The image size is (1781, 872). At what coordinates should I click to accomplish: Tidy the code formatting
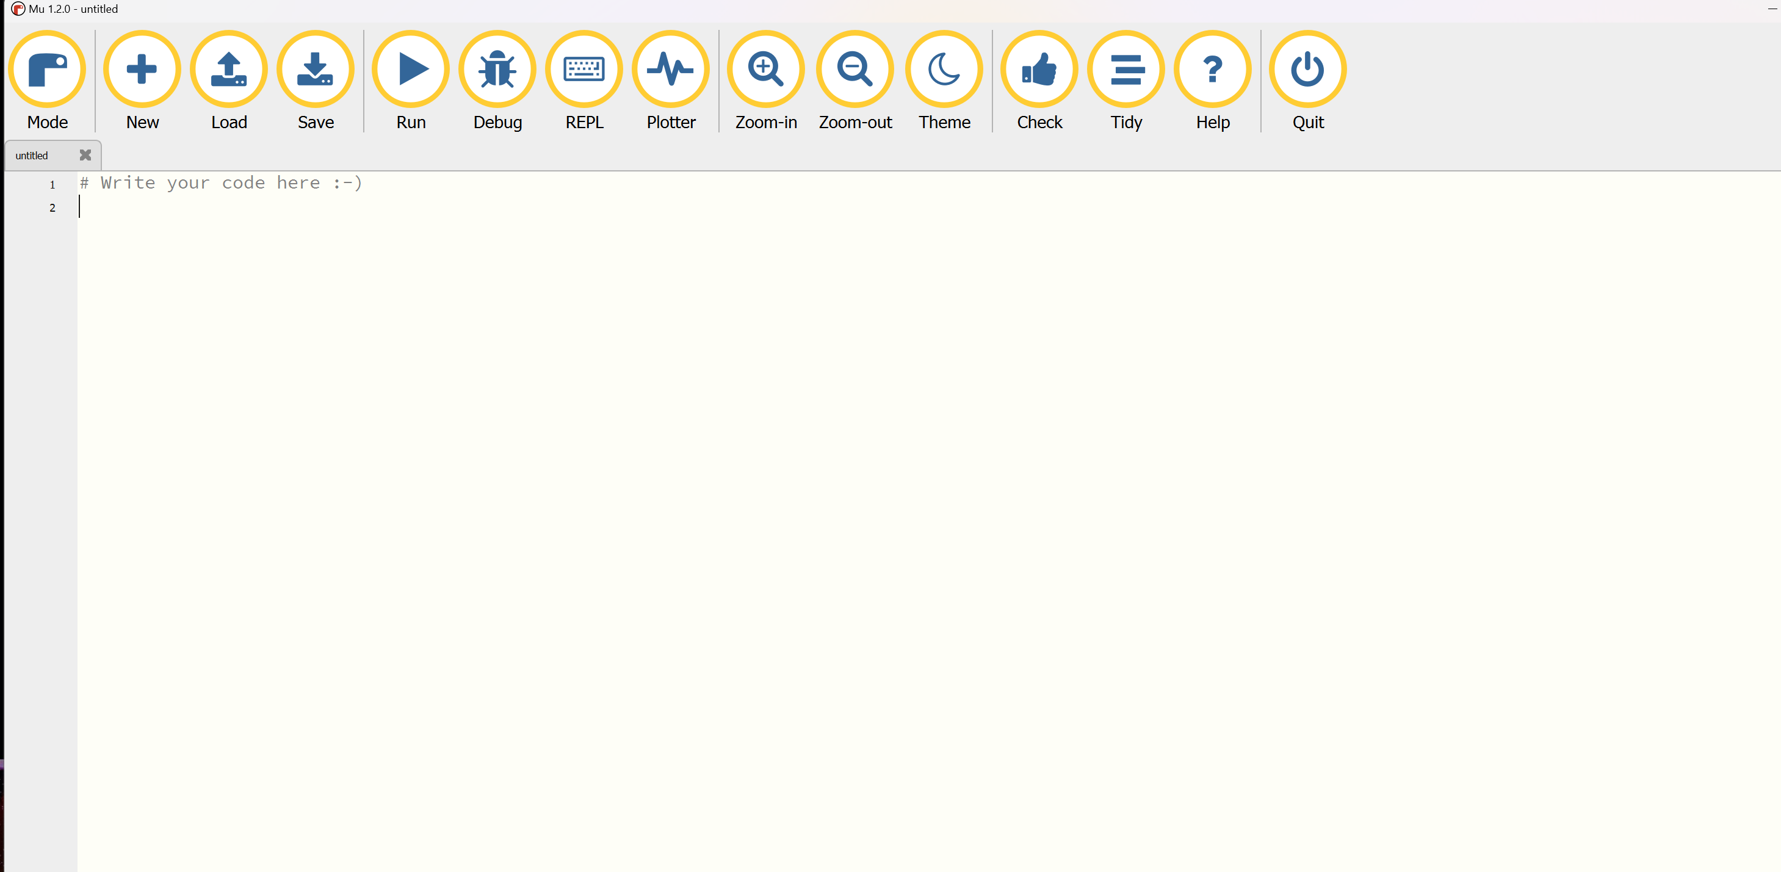[x=1125, y=69]
